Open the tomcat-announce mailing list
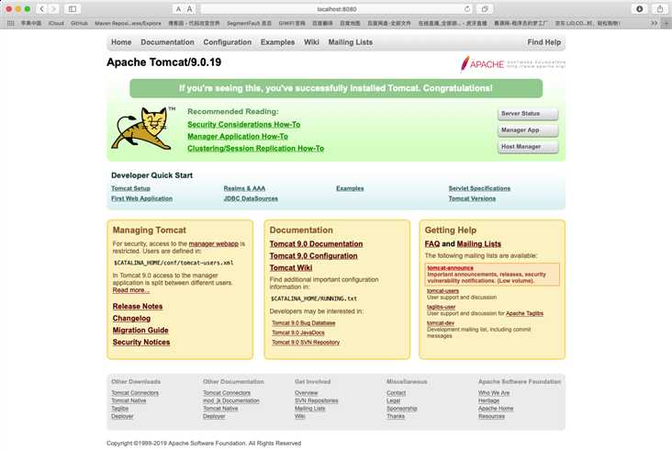Screen dimensions: 672x451 (451, 268)
